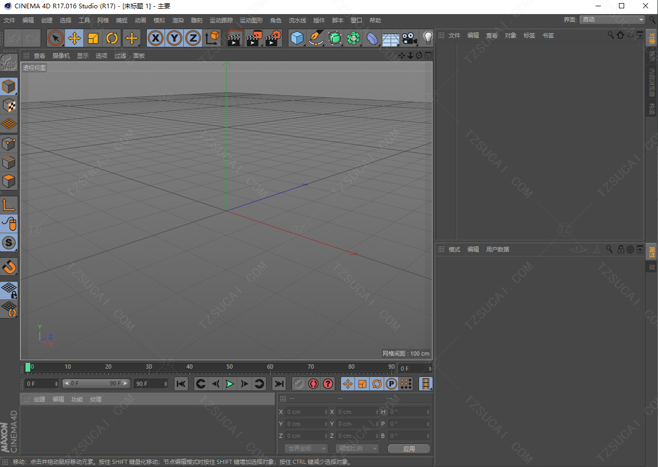Open the 渲染 menu
658x467 pixels.
178,20
